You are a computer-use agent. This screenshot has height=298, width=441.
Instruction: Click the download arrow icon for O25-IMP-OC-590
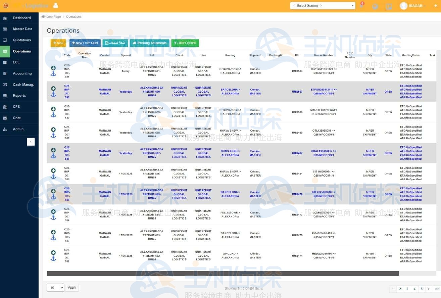click(53, 89)
